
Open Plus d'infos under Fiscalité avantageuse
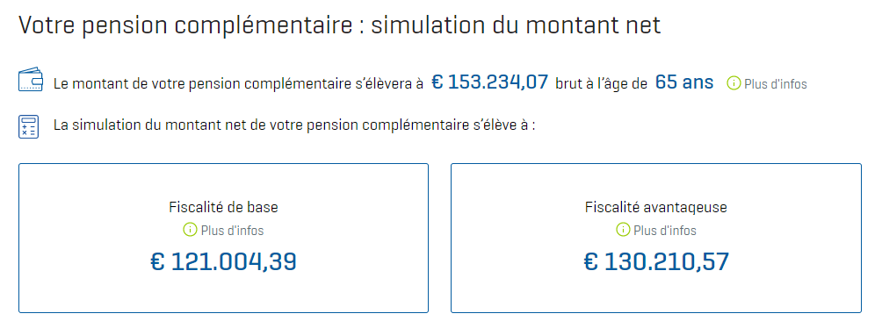click(x=665, y=231)
